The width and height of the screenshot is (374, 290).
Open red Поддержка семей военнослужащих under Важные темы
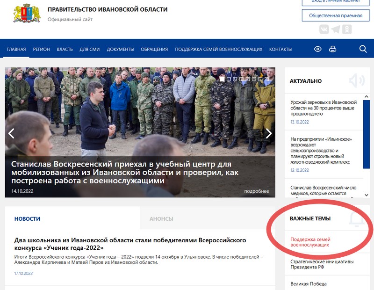coord(310,242)
